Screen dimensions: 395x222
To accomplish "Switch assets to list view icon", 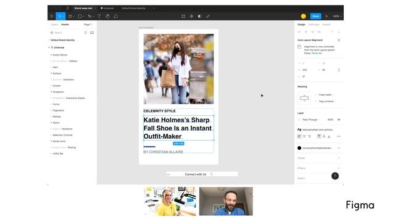I will (85, 33).
